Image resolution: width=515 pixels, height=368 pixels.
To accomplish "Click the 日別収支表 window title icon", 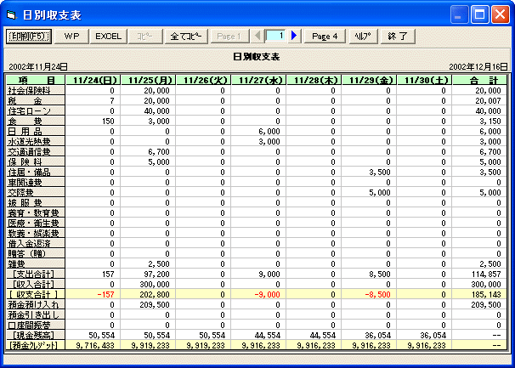I will point(12,14).
